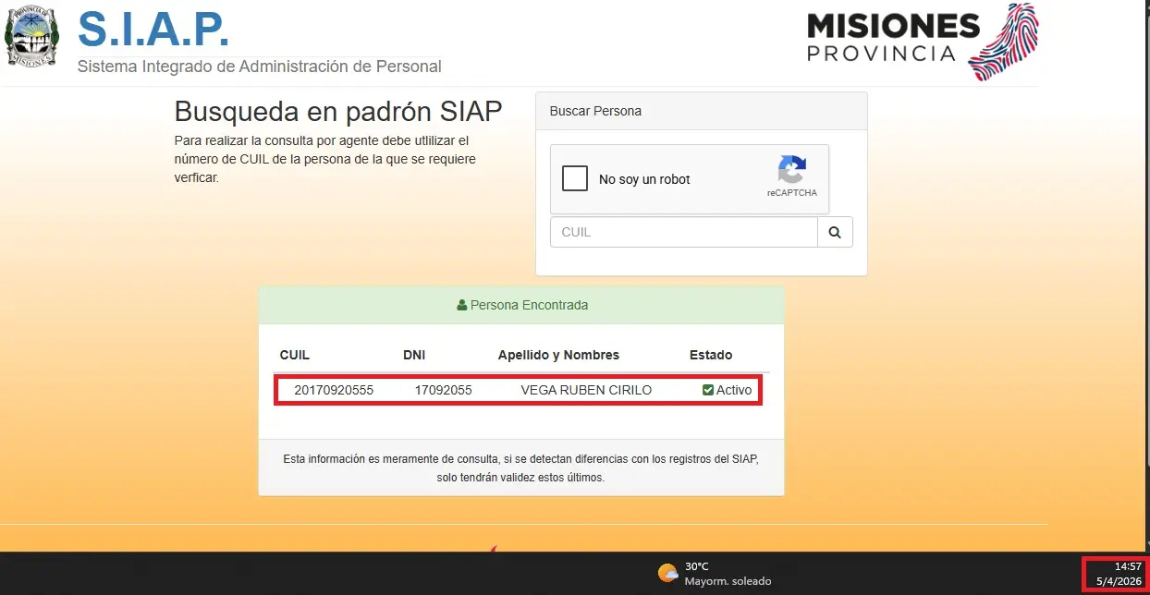This screenshot has height=595, width=1150.
Task: Click the Apellido y Nombres column header
Action: tap(558, 355)
